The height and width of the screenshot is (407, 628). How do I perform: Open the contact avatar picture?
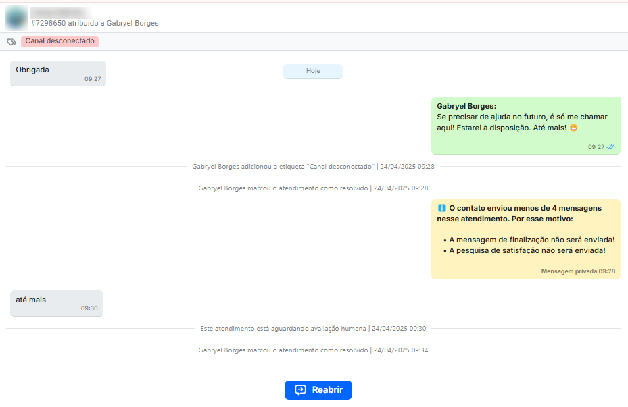(x=16, y=18)
